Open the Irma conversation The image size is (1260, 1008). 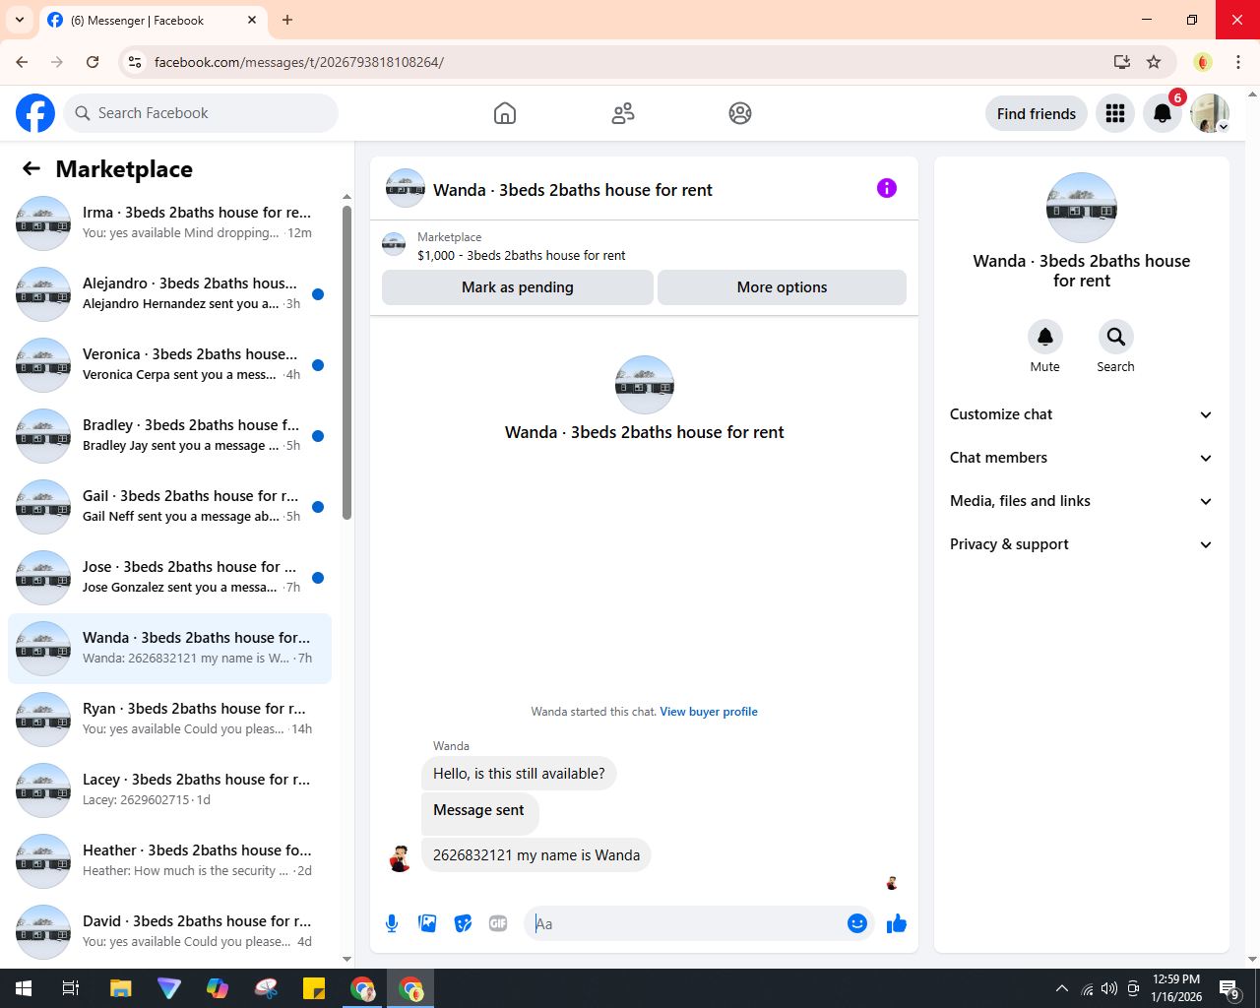pyautogui.click(x=169, y=223)
